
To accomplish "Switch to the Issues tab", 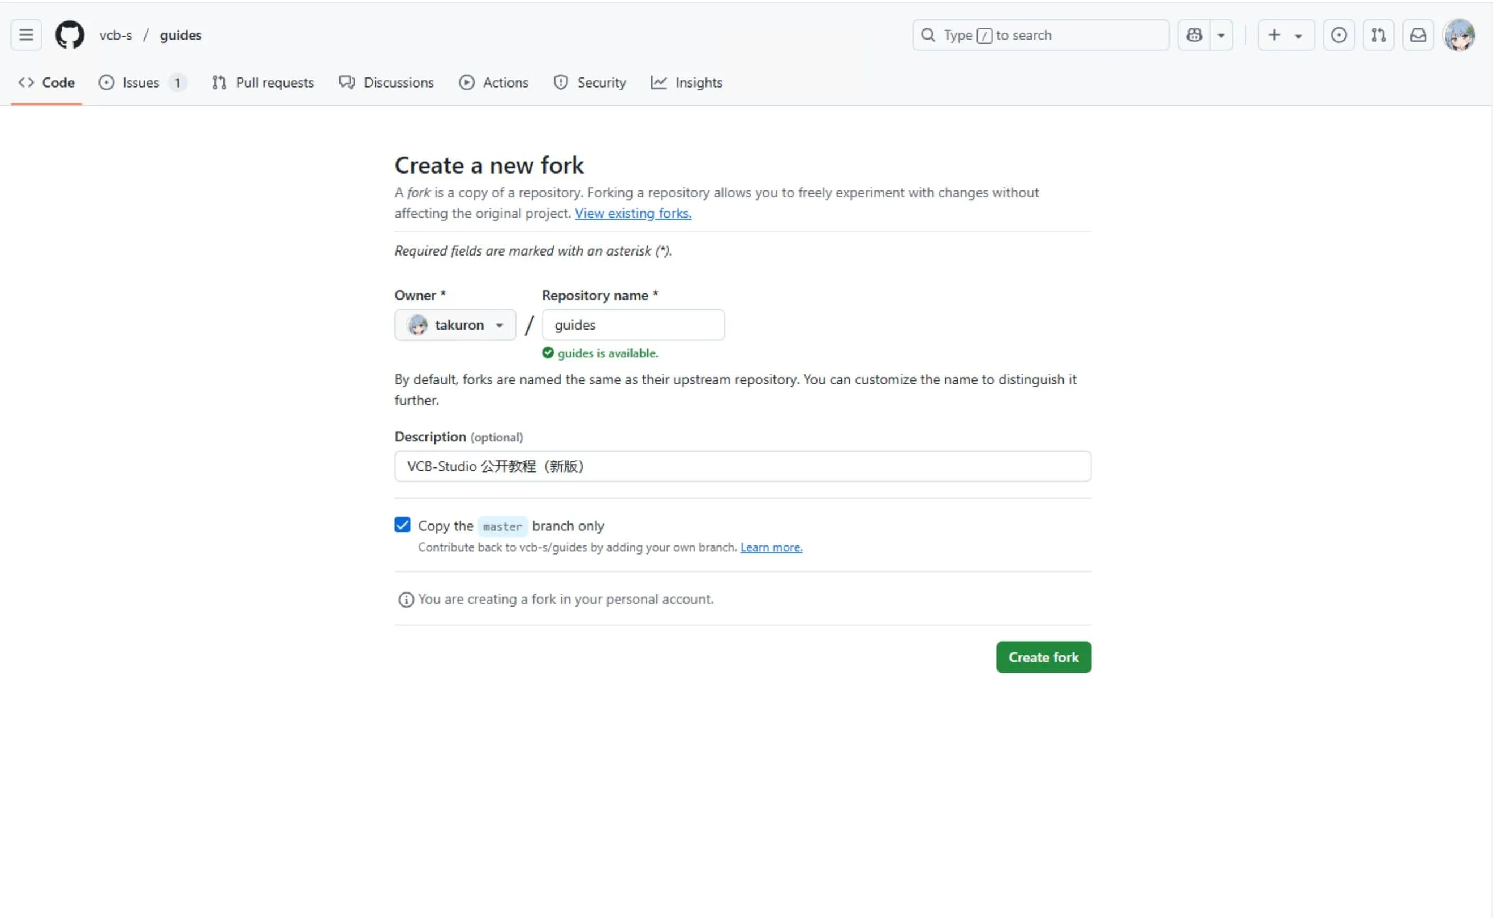I will [x=142, y=83].
